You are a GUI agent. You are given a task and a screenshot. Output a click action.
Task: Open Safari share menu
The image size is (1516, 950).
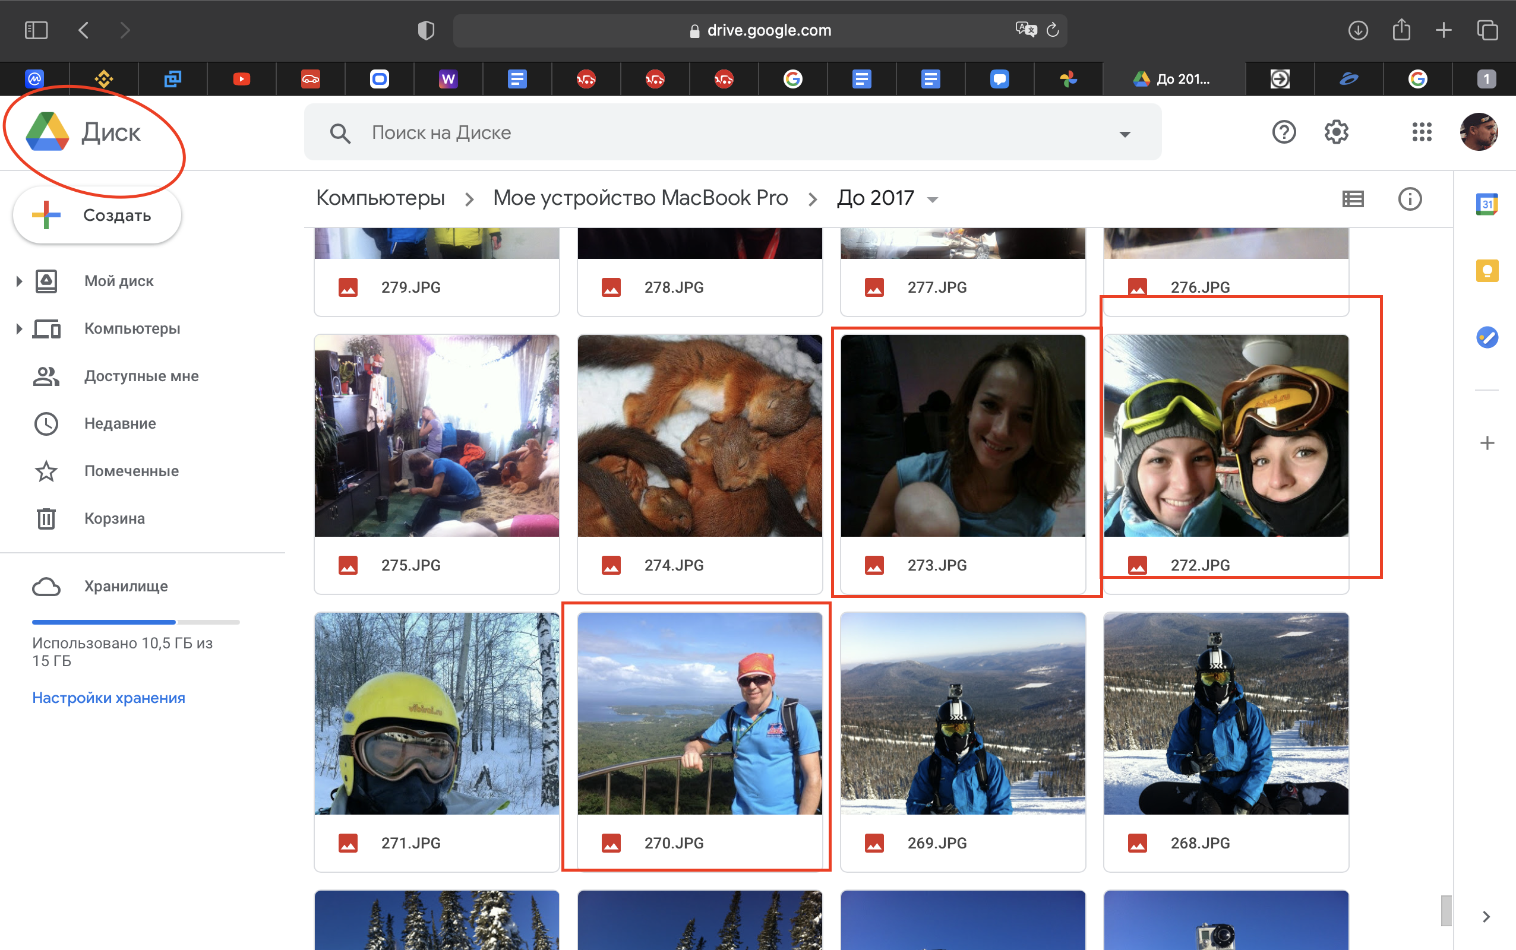coord(1401,30)
